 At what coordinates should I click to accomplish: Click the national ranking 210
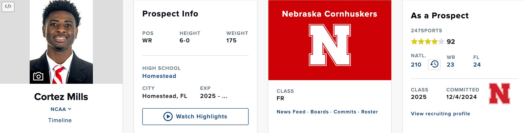click(416, 65)
